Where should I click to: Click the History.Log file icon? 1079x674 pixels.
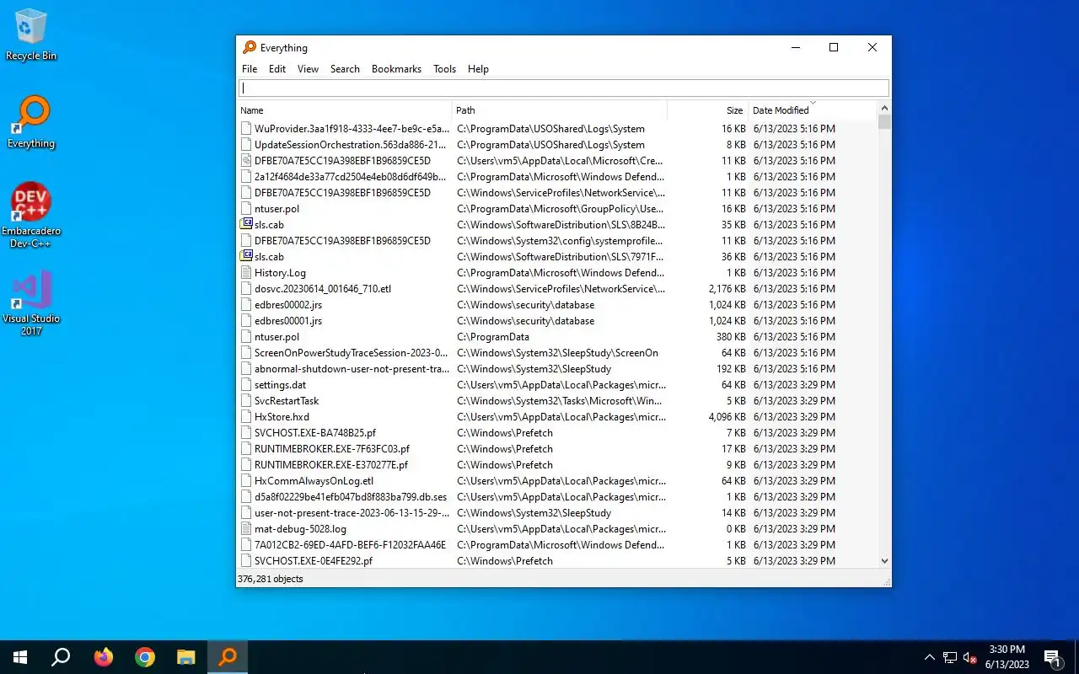[246, 273]
